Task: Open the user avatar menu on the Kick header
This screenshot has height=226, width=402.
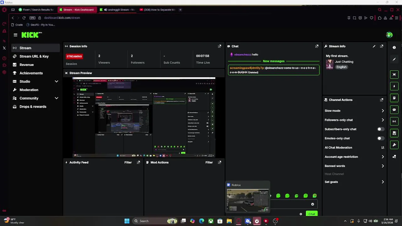Action: click(x=389, y=35)
